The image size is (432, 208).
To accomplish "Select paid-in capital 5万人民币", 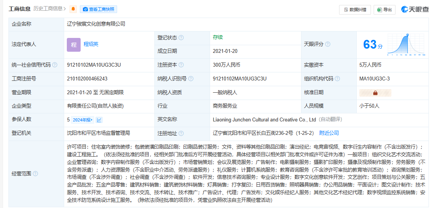I will [x=370, y=65].
